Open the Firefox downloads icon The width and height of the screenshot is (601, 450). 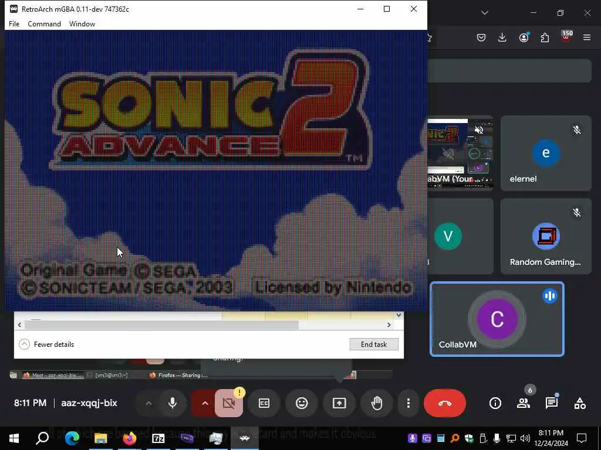502,37
